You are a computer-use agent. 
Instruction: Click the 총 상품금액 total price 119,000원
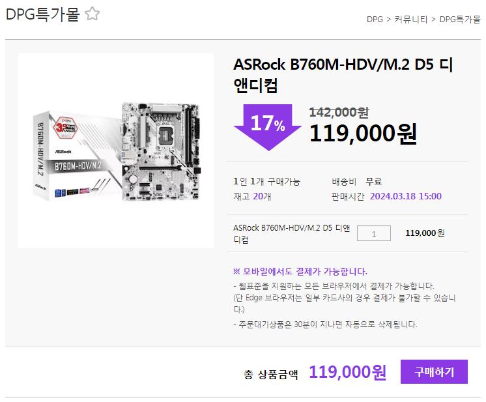tap(347, 372)
